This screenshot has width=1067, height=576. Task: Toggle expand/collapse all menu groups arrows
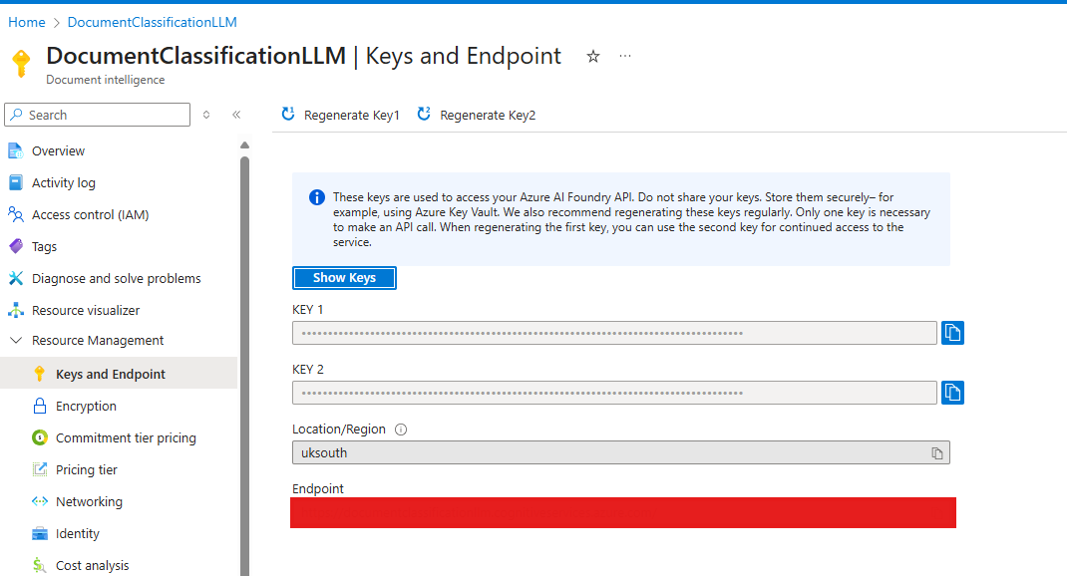pyautogui.click(x=206, y=115)
